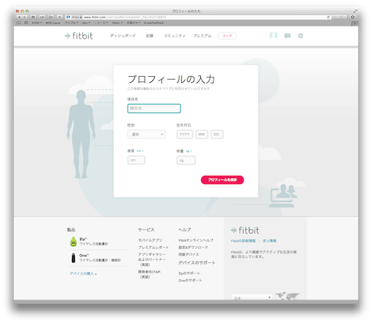This screenshot has height=323, width=372.
Task: Open the settings gear icon
Action: (300, 36)
